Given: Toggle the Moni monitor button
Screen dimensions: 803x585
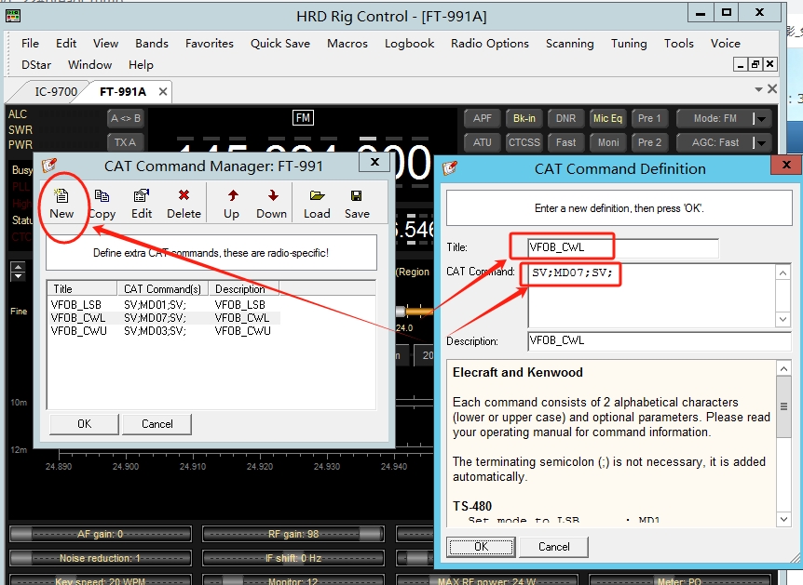Looking at the screenshot, I should tap(608, 142).
